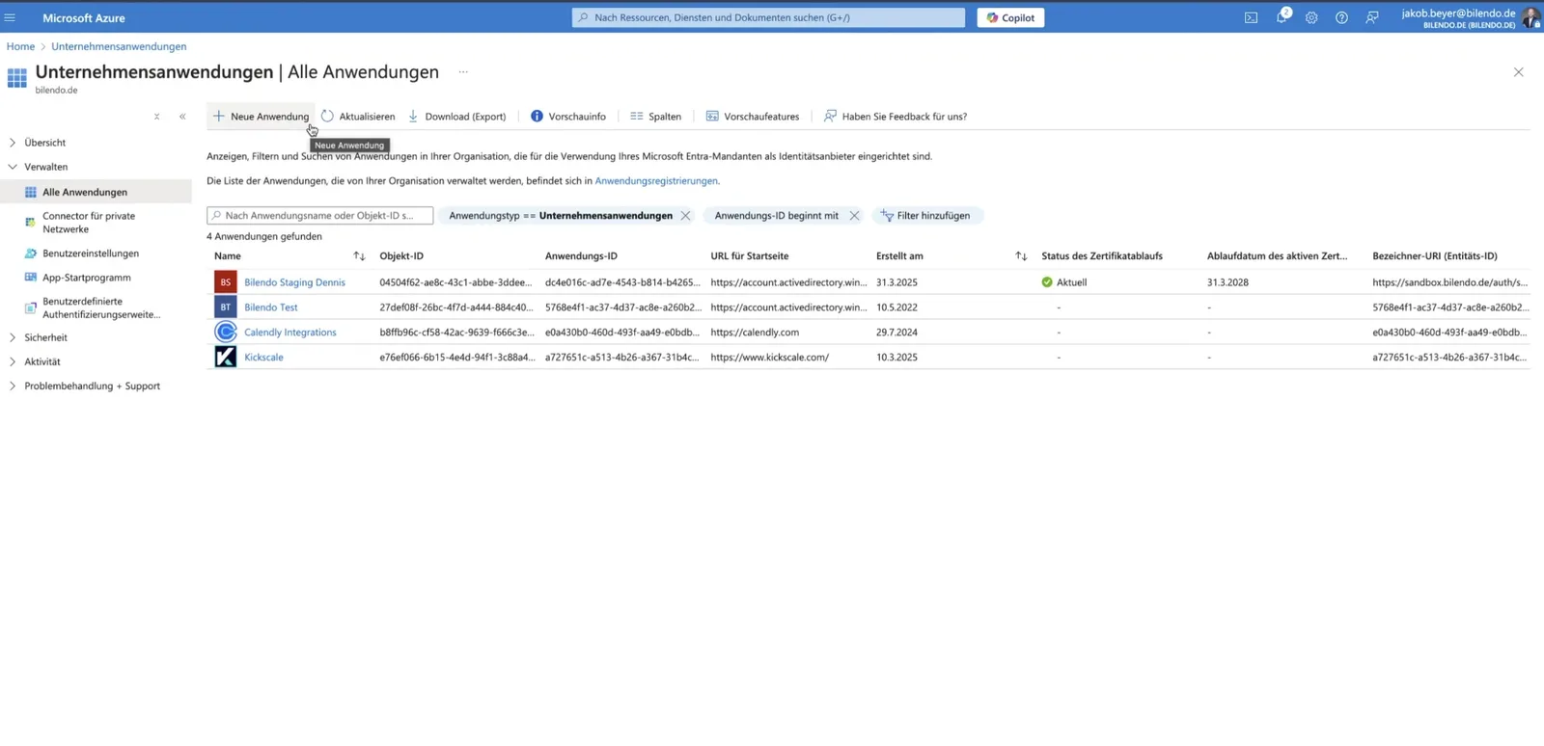Open Vorschauinfo

click(x=568, y=116)
